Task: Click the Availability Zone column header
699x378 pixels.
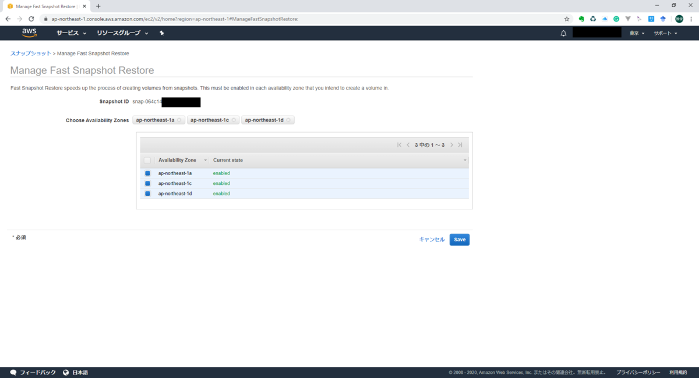Action: (177, 160)
